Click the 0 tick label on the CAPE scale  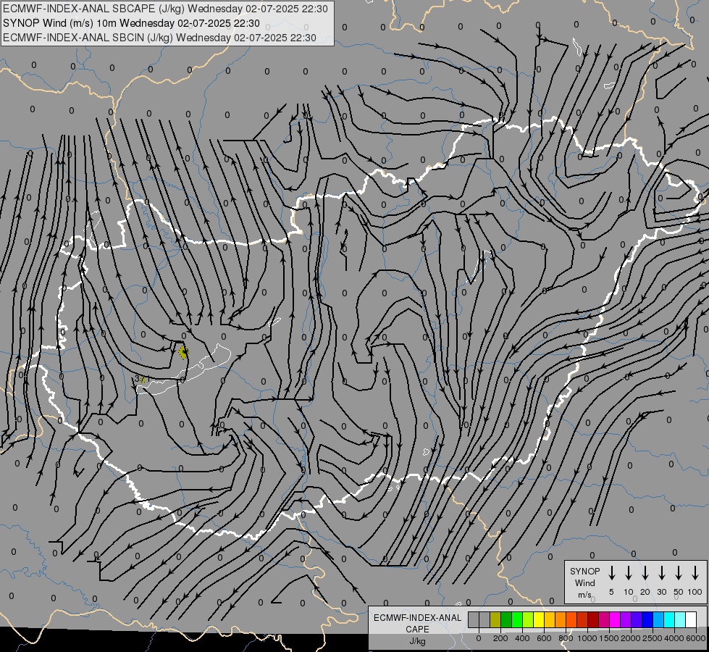(x=479, y=638)
